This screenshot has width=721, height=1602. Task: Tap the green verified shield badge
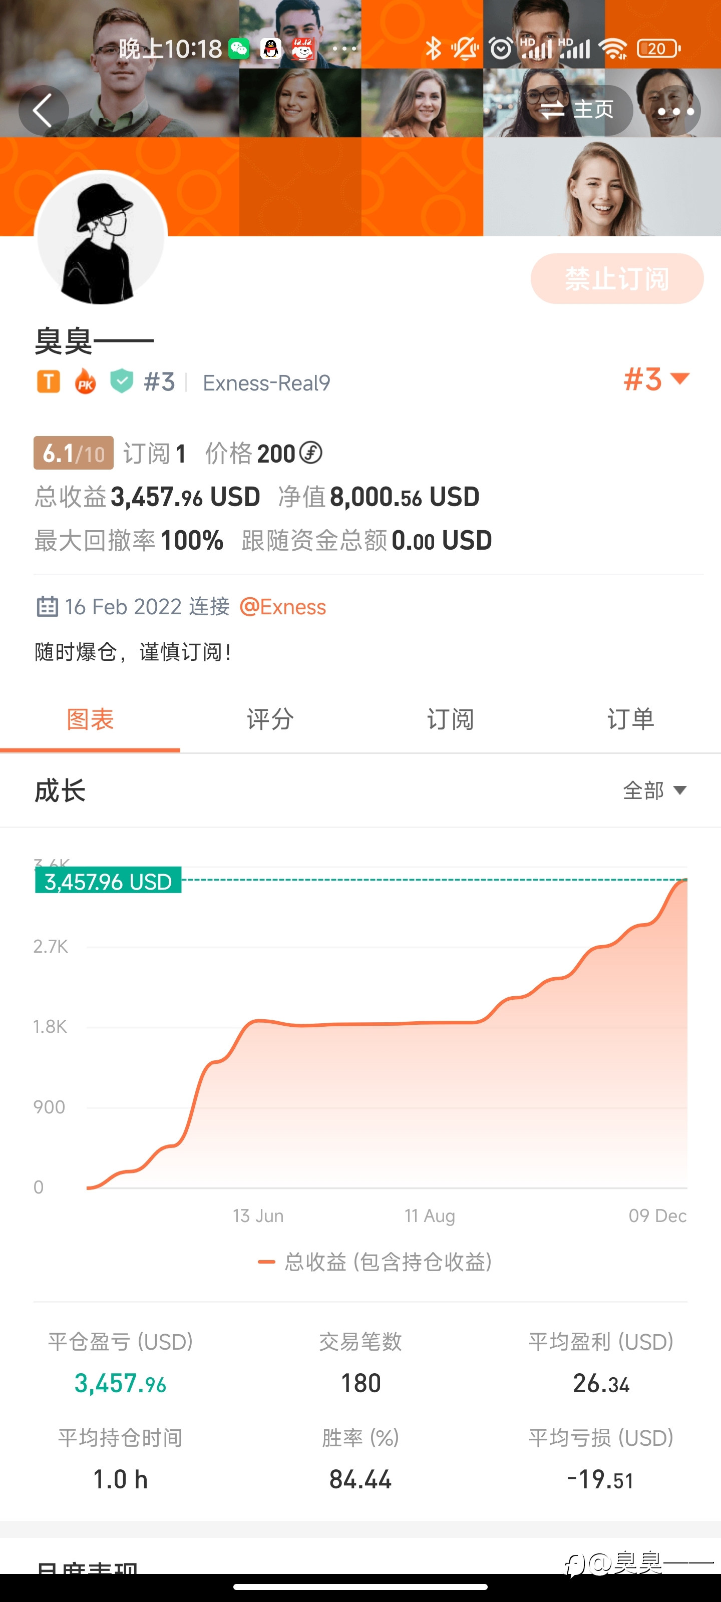coord(121,381)
